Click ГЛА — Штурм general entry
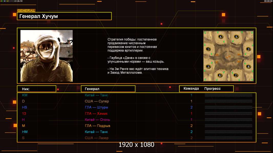The width and height of the screenshot is (273, 153). [97, 107]
